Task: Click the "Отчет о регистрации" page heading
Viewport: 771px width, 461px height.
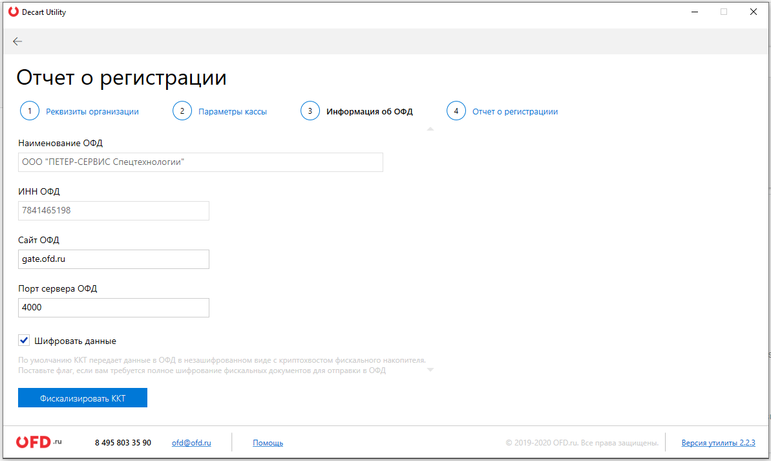Action: tap(121, 78)
